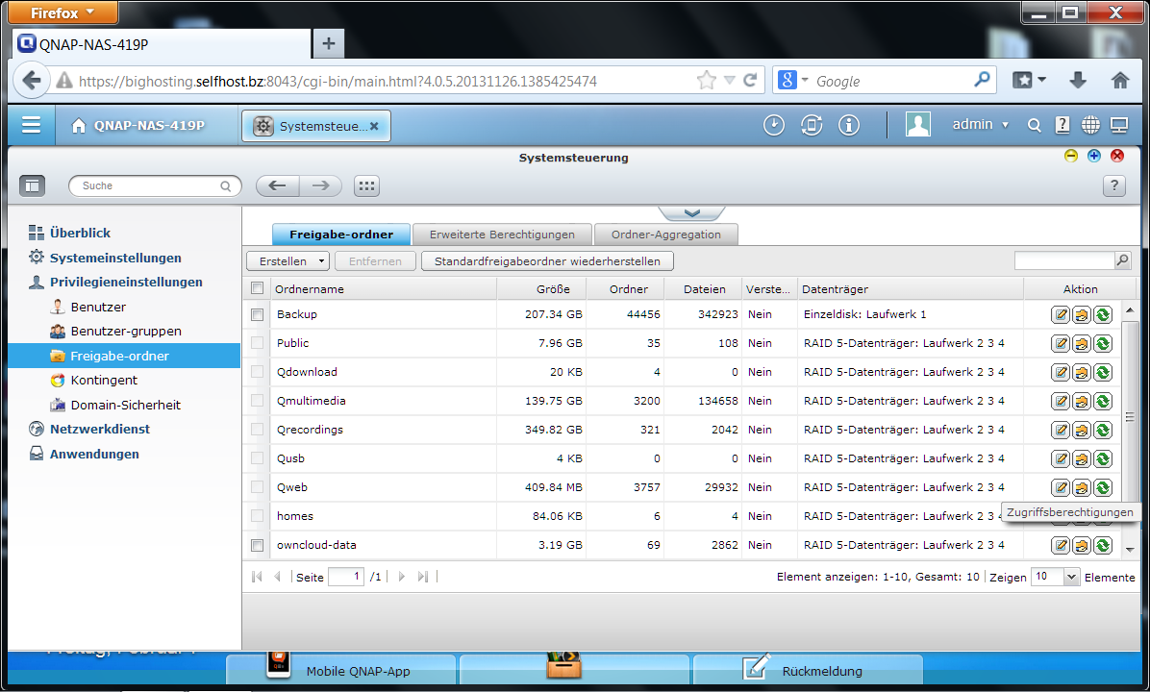Click the event notifications info icon
This screenshot has height=692, width=1150.
coord(849,125)
